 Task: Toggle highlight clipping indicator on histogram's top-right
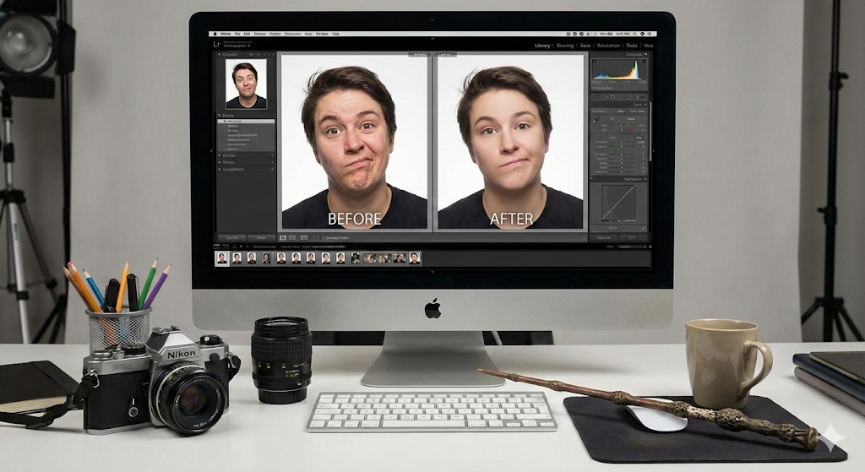[645, 62]
